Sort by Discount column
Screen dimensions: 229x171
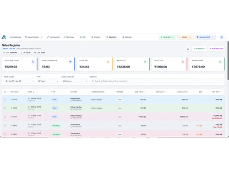click(161, 92)
